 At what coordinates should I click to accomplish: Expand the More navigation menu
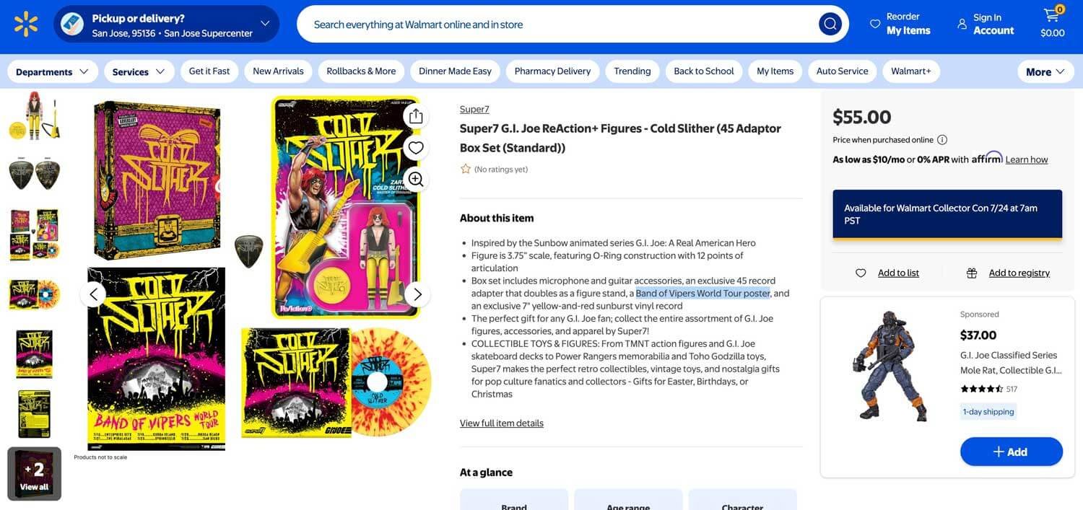1045,71
